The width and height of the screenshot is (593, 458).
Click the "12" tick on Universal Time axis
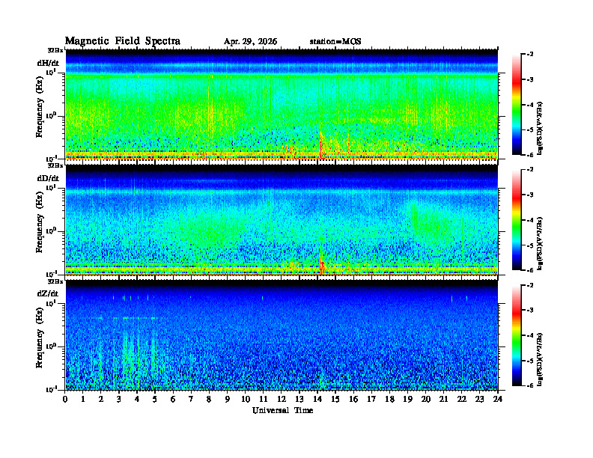pyautogui.click(x=282, y=400)
